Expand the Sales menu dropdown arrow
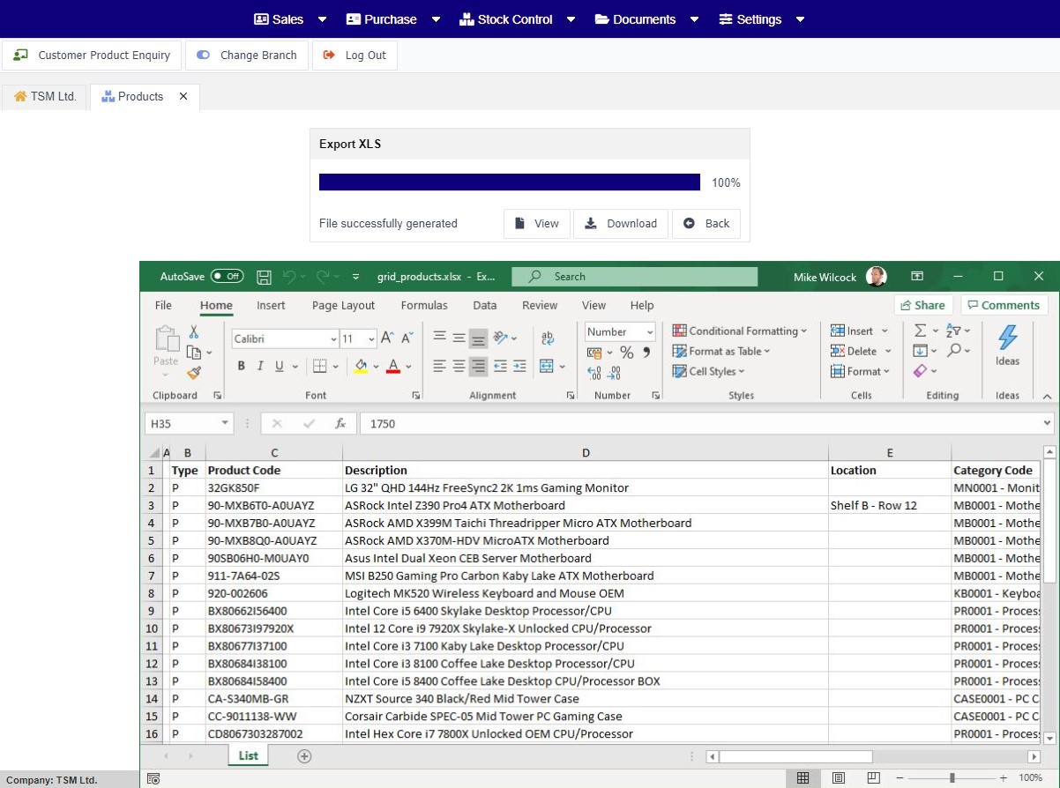 coord(322,19)
